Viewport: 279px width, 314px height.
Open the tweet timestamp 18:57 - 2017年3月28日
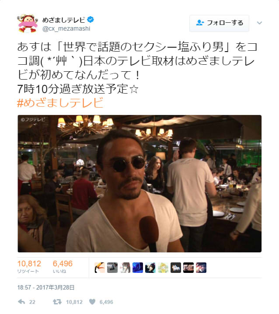coord(46,288)
